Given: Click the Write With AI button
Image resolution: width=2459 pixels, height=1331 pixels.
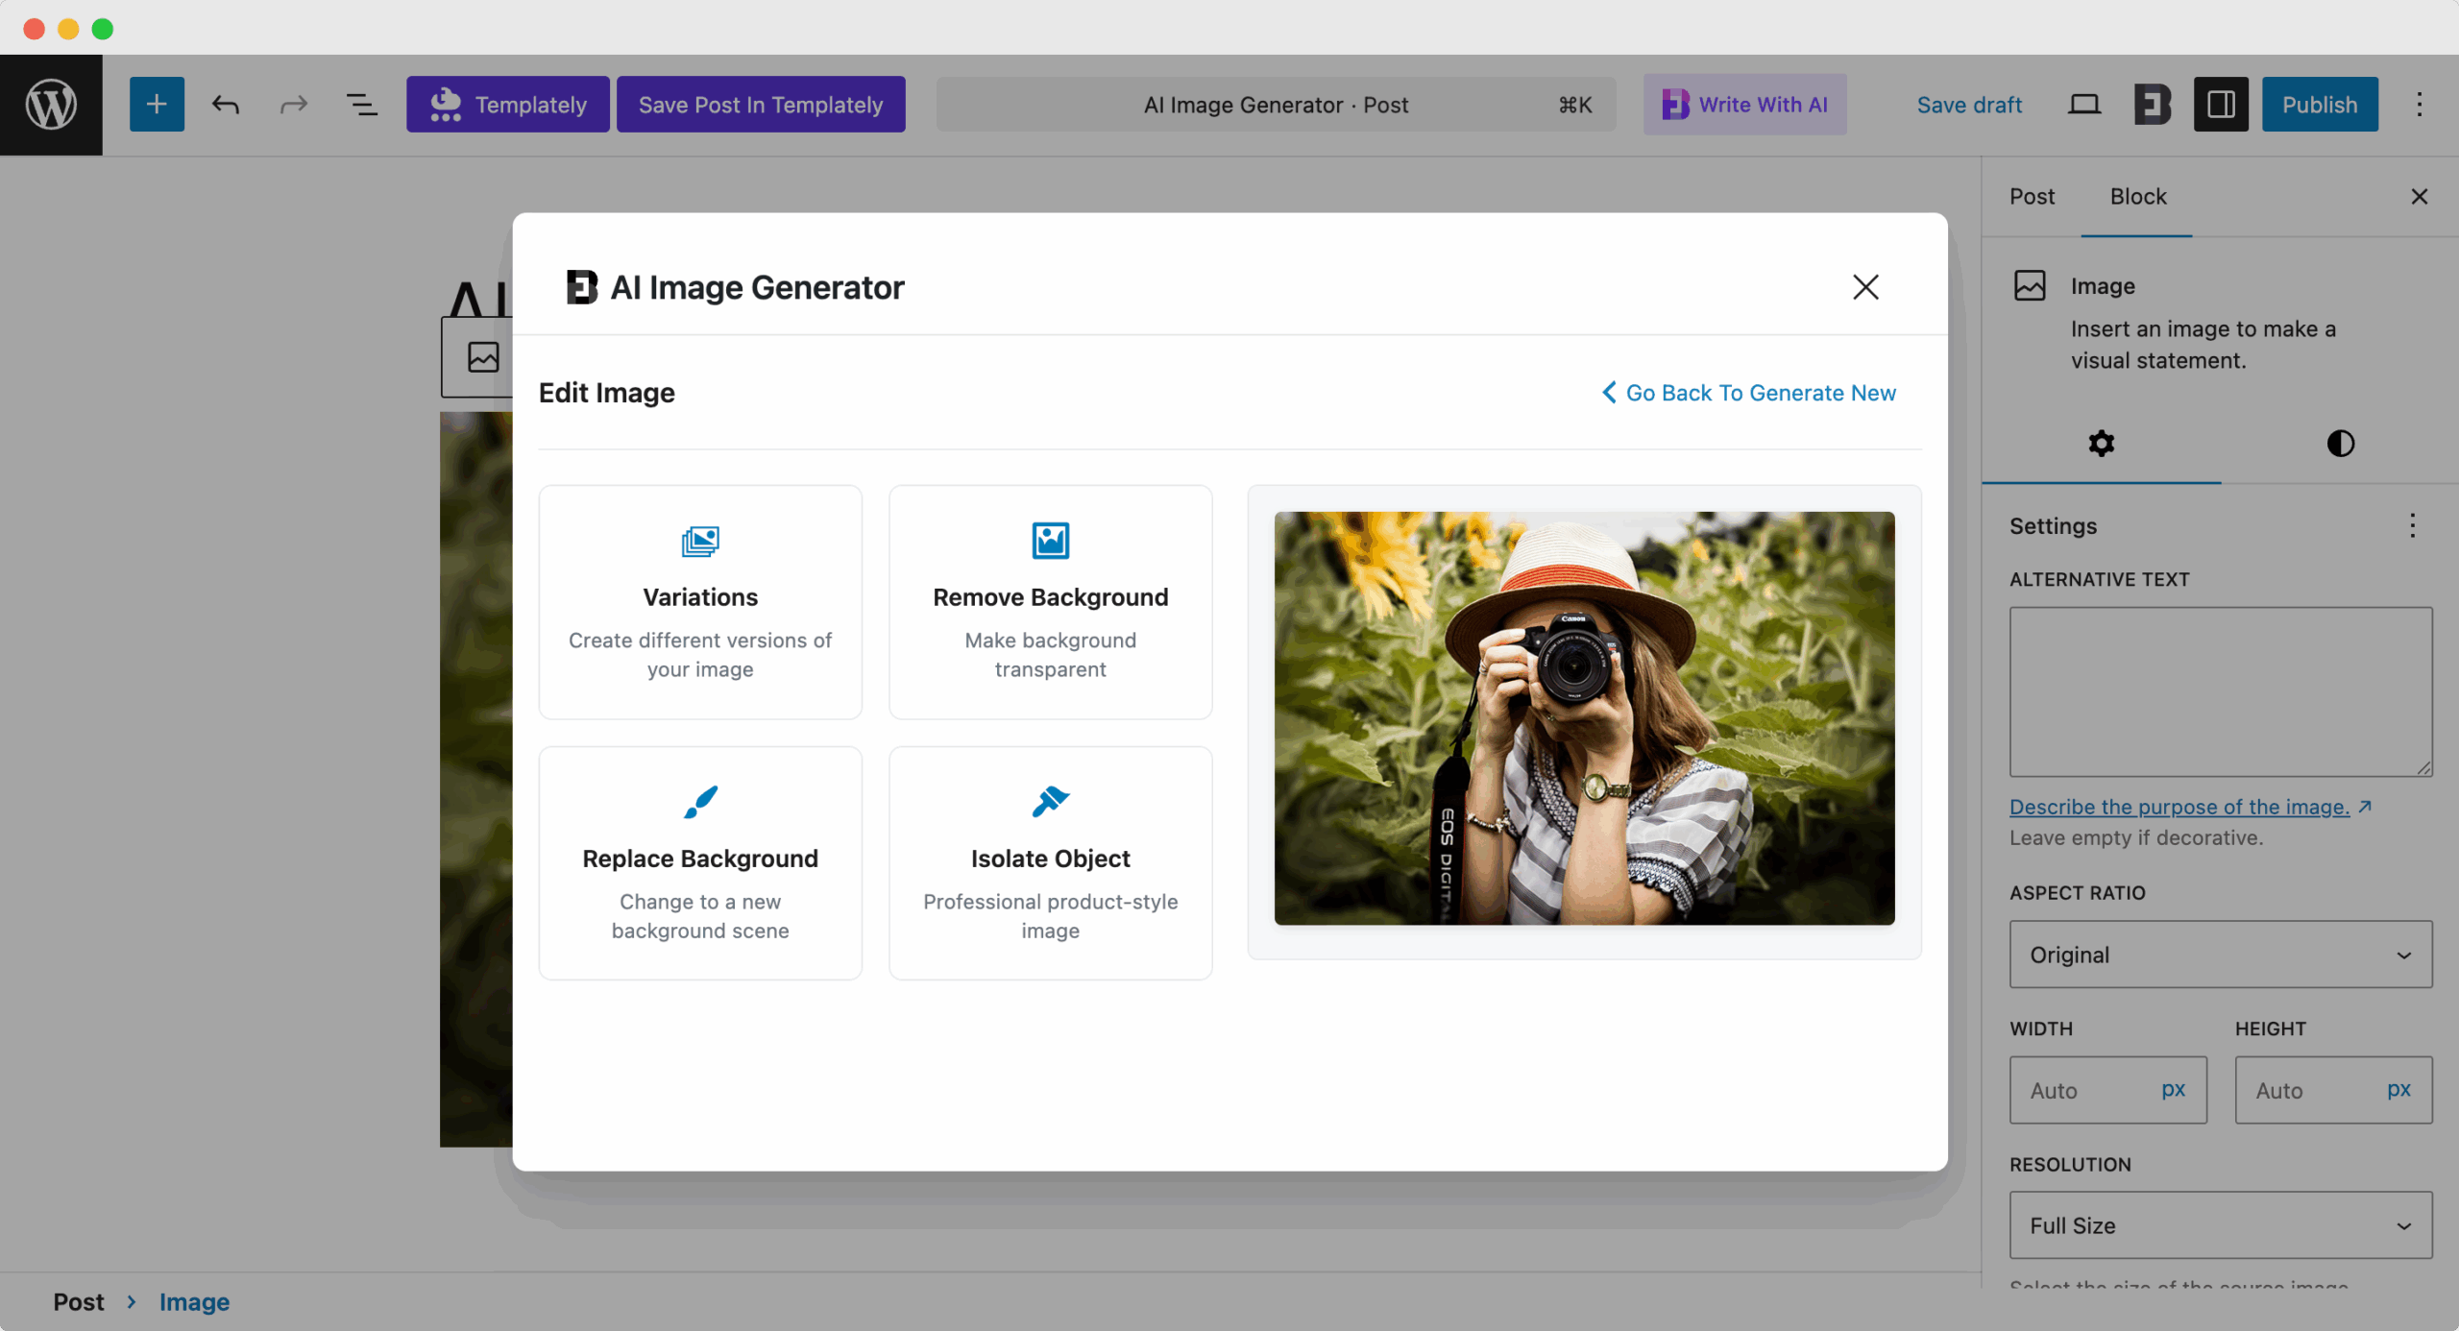Looking at the screenshot, I should (x=1744, y=104).
